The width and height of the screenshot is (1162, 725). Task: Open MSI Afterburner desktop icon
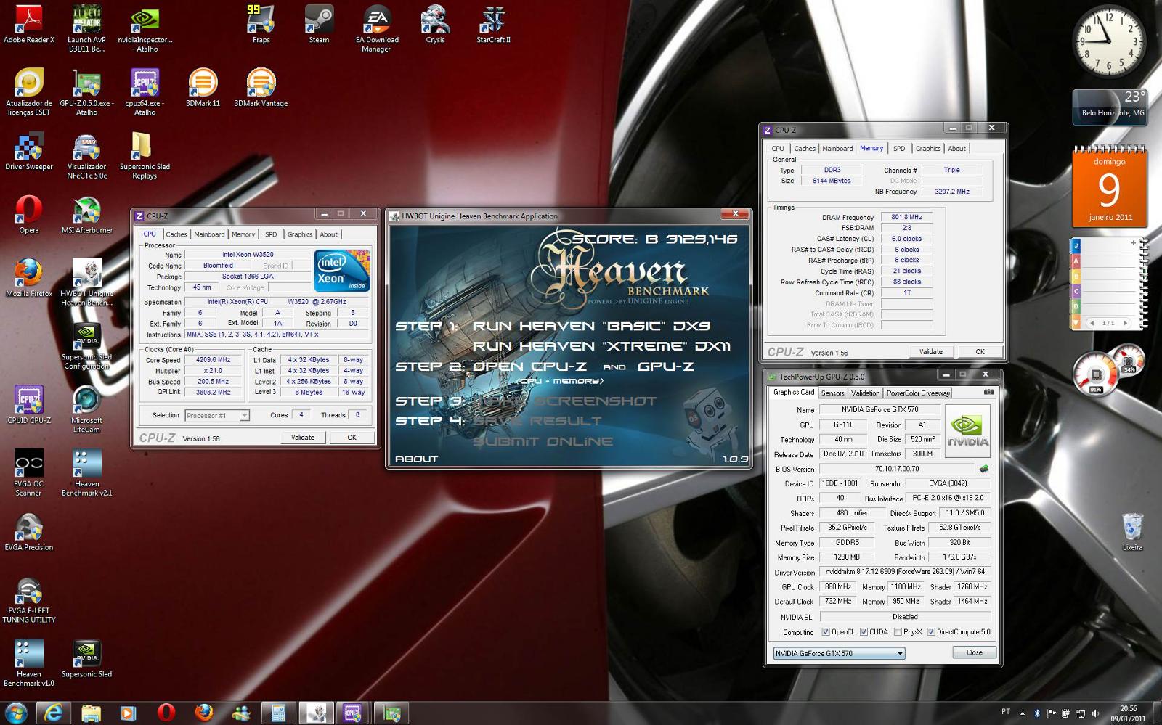(86, 215)
